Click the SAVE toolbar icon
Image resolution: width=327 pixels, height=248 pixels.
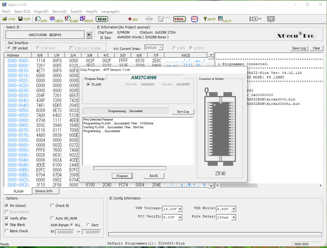point(24,19)
